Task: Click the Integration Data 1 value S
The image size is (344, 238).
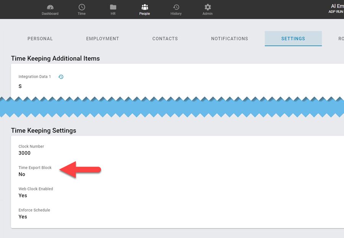Action: (20, 86)
